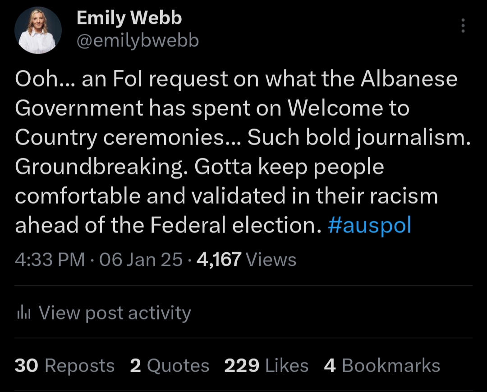The height and width of the screenshot is (392, 487).
Task: Follow the #auspol hashtag link
Action: click(370, 226)
